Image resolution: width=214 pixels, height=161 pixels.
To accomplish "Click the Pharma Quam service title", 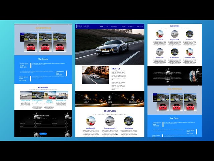I will point(160,58).
